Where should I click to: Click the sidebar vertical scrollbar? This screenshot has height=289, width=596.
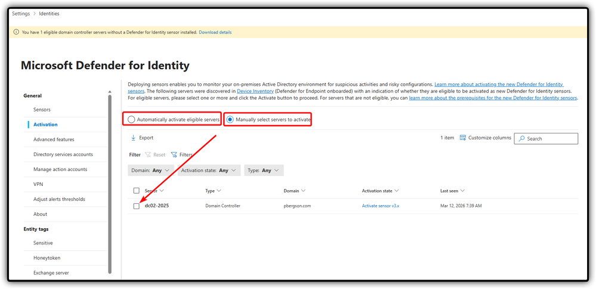110,184
